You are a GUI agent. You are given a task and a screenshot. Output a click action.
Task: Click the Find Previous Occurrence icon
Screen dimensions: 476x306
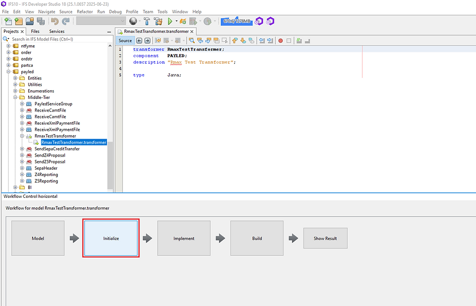[x=200, y=41]
